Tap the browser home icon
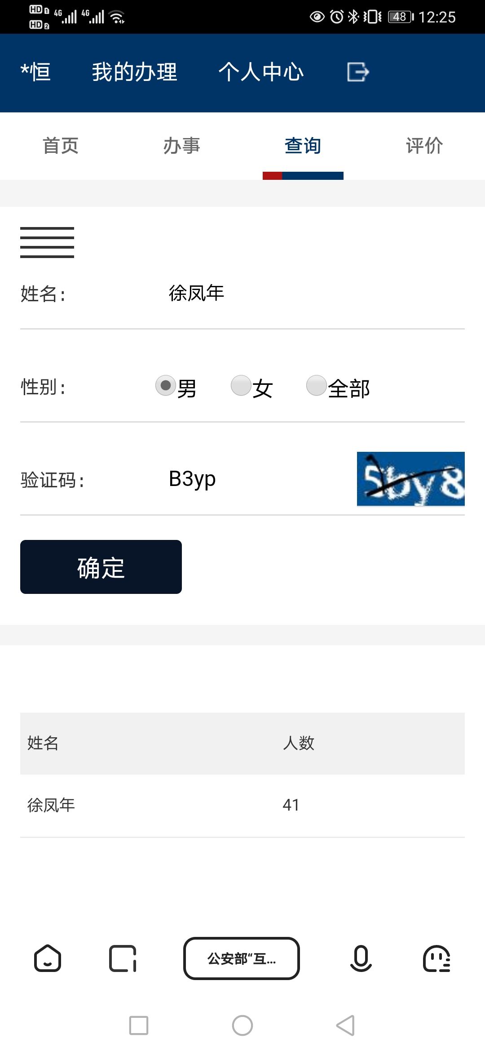 pos(48,958)
